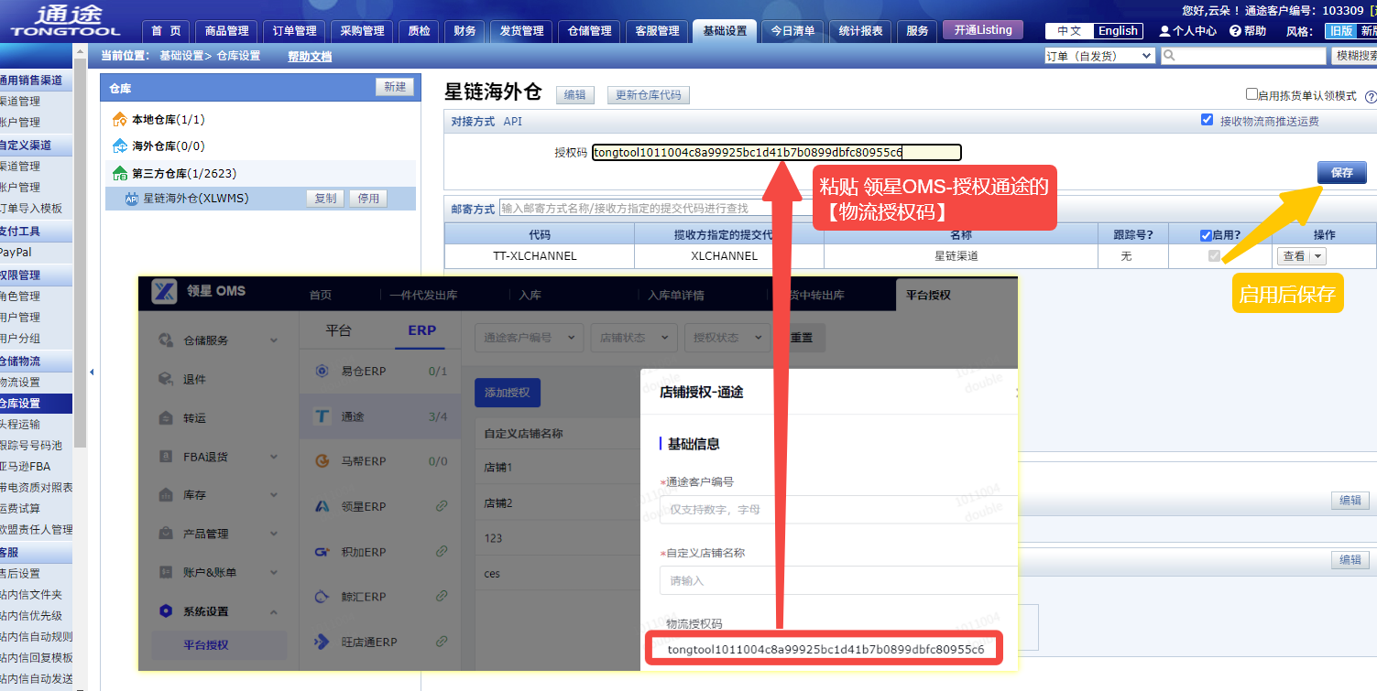The width and height of the screenshot is (1377, 691).
Task: Click 新建 button in 仓库 panel
Action: click(x=395, y=87)
